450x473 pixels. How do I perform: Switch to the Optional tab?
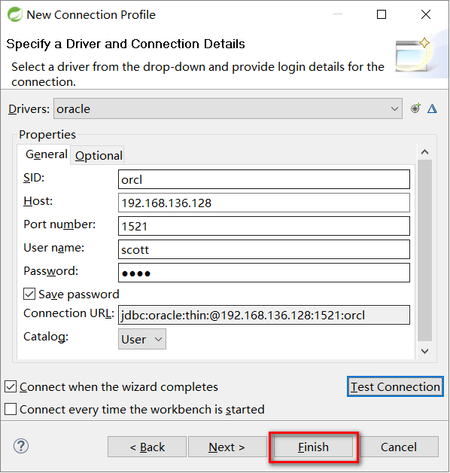[x=99, y=156]
